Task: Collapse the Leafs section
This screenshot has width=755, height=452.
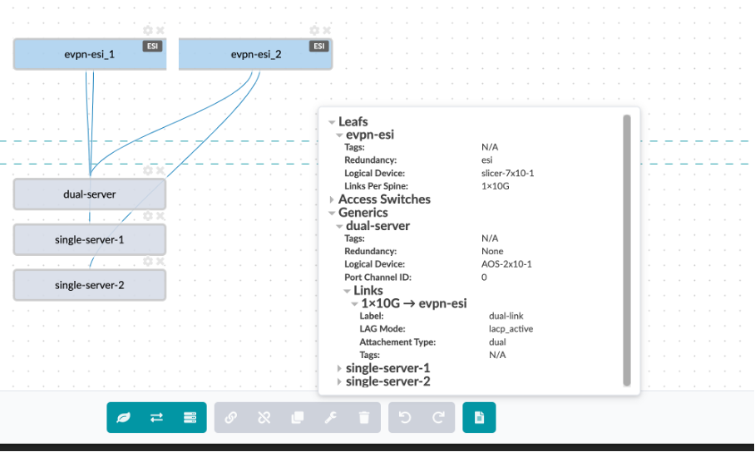Action: click(332, 122)
